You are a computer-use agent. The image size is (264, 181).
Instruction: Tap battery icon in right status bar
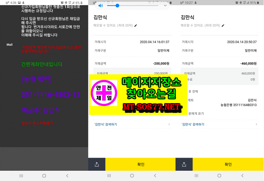[258, 3]
